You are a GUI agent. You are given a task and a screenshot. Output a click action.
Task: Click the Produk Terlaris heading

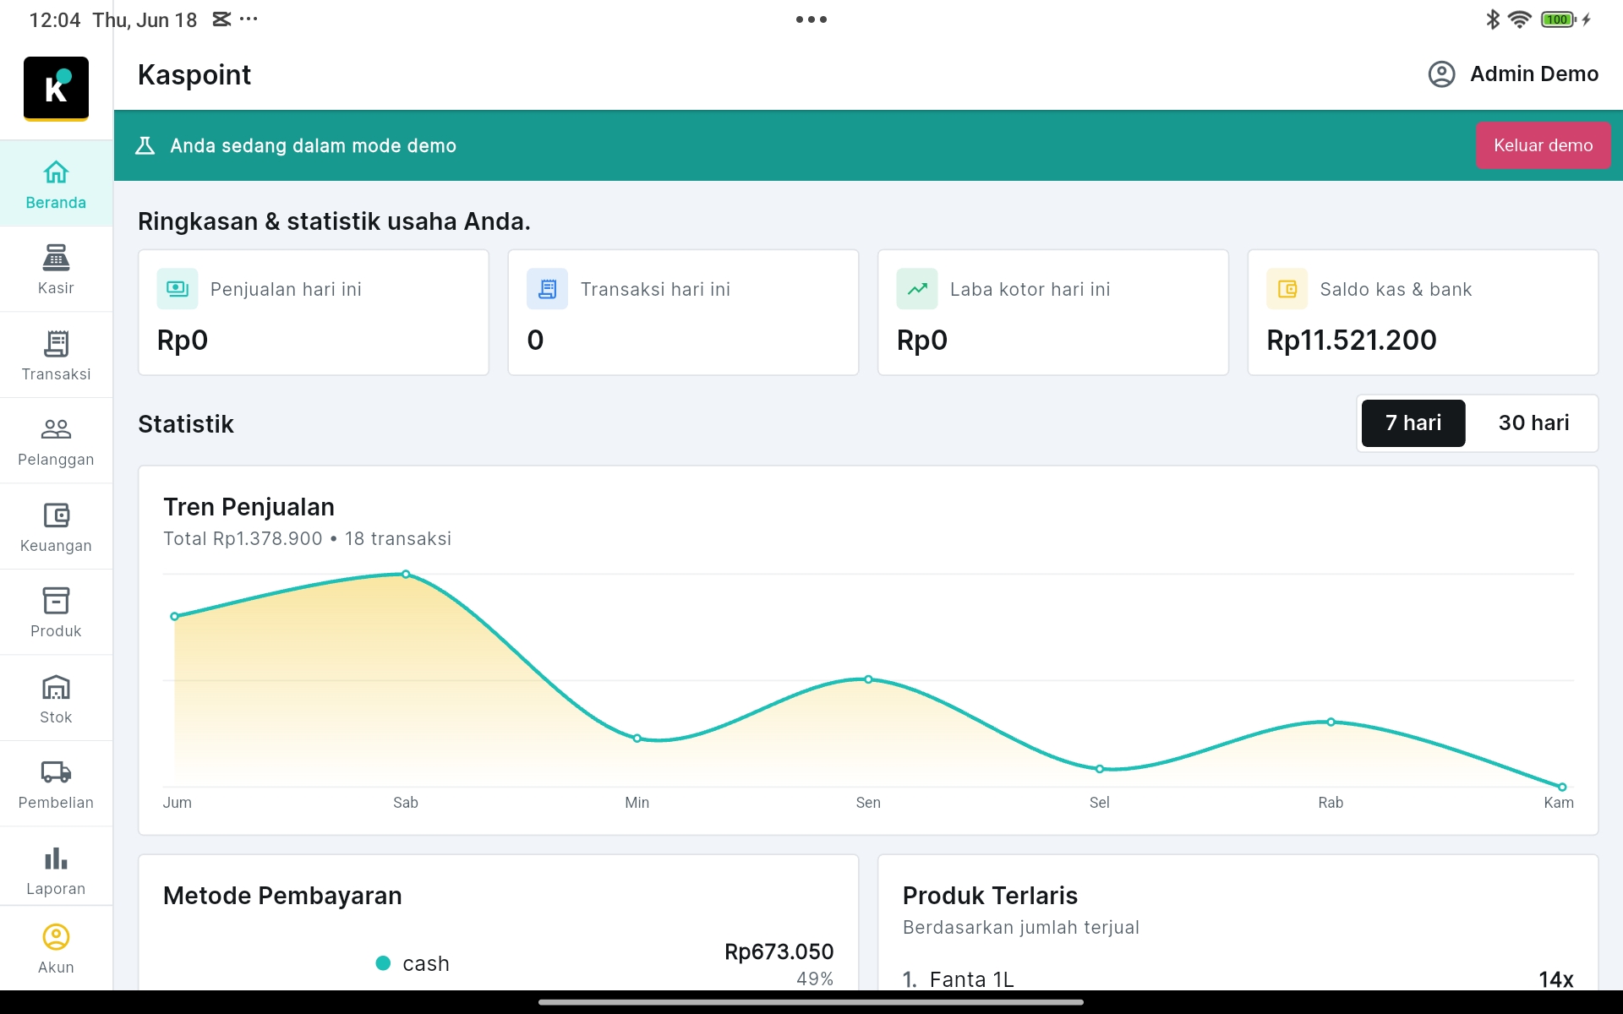(x=990, y=896)
